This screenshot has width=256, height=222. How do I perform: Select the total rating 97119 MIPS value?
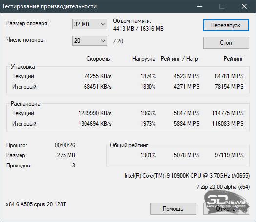(x=229, y=155)
